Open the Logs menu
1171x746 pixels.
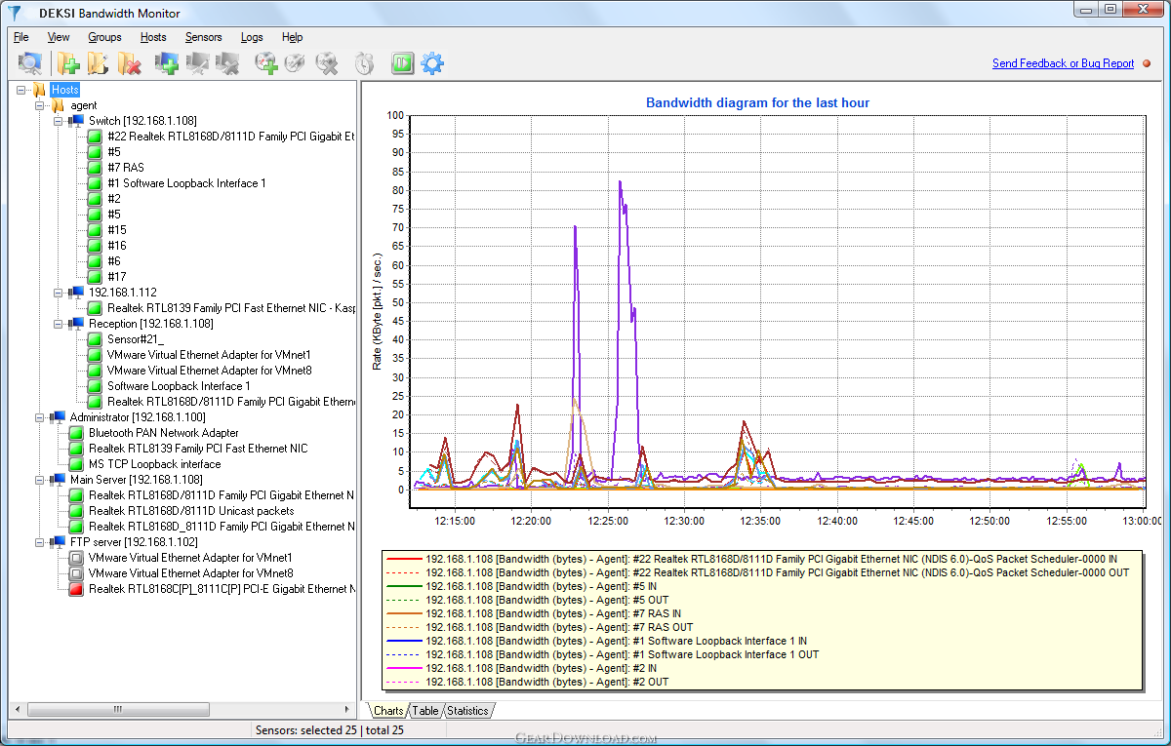click(x=252, y=37)
